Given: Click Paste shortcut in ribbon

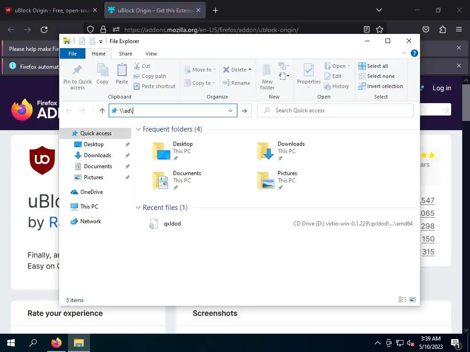Looking at the screenshot, I should click(154, 86).
